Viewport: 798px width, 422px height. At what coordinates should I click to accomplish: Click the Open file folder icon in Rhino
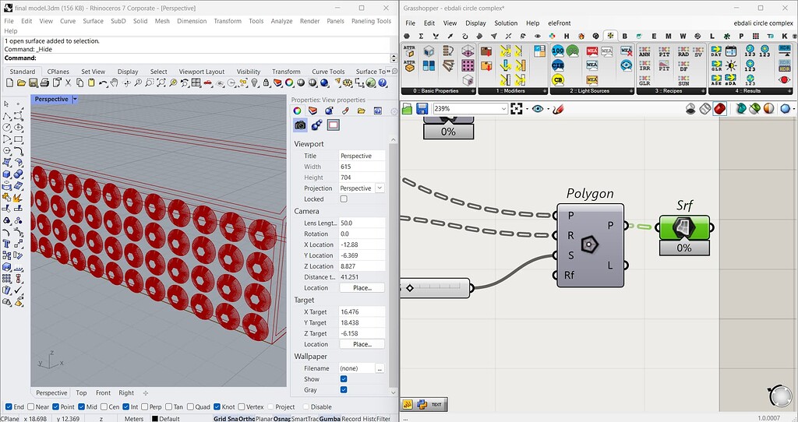tap(21, 83)
